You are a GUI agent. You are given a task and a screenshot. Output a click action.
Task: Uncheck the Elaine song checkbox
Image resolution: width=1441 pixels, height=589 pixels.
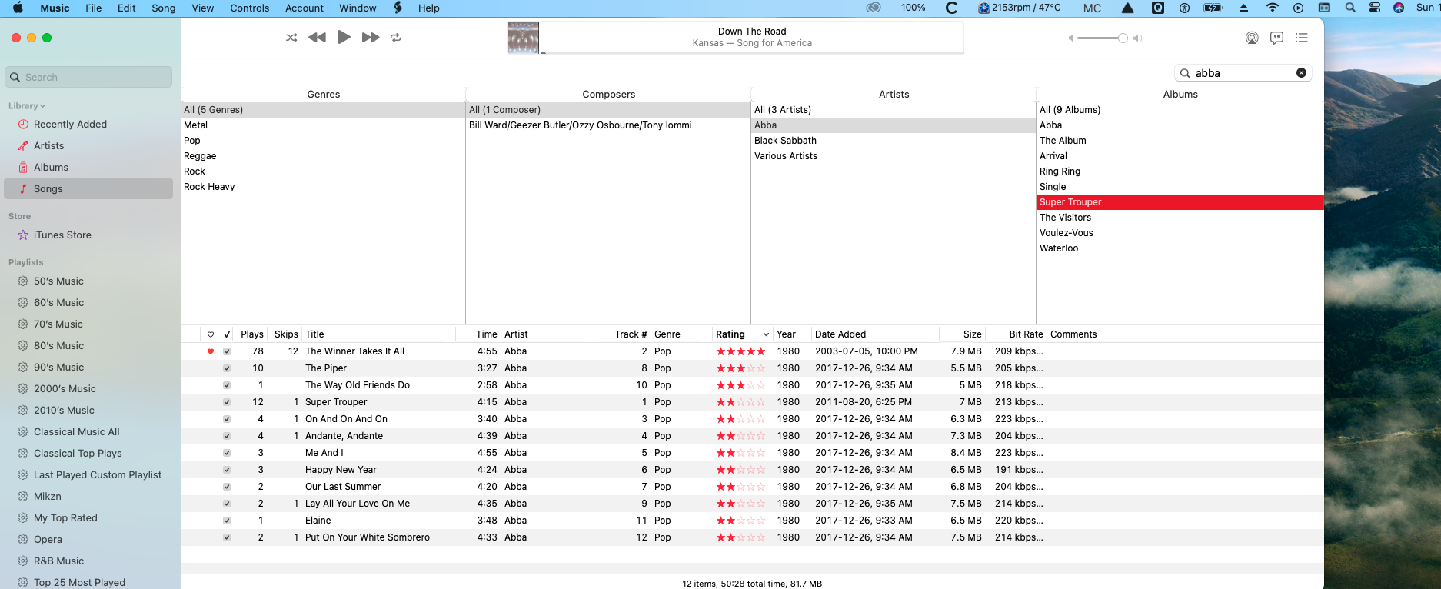227,521
